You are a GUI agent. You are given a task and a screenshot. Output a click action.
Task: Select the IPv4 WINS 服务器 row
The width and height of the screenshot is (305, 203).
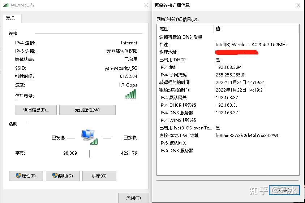tap(228, 120)
